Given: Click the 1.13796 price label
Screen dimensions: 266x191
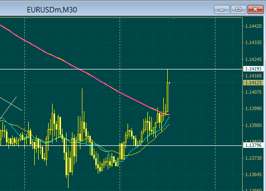Looking at the screenshot, I should point(253,145).
